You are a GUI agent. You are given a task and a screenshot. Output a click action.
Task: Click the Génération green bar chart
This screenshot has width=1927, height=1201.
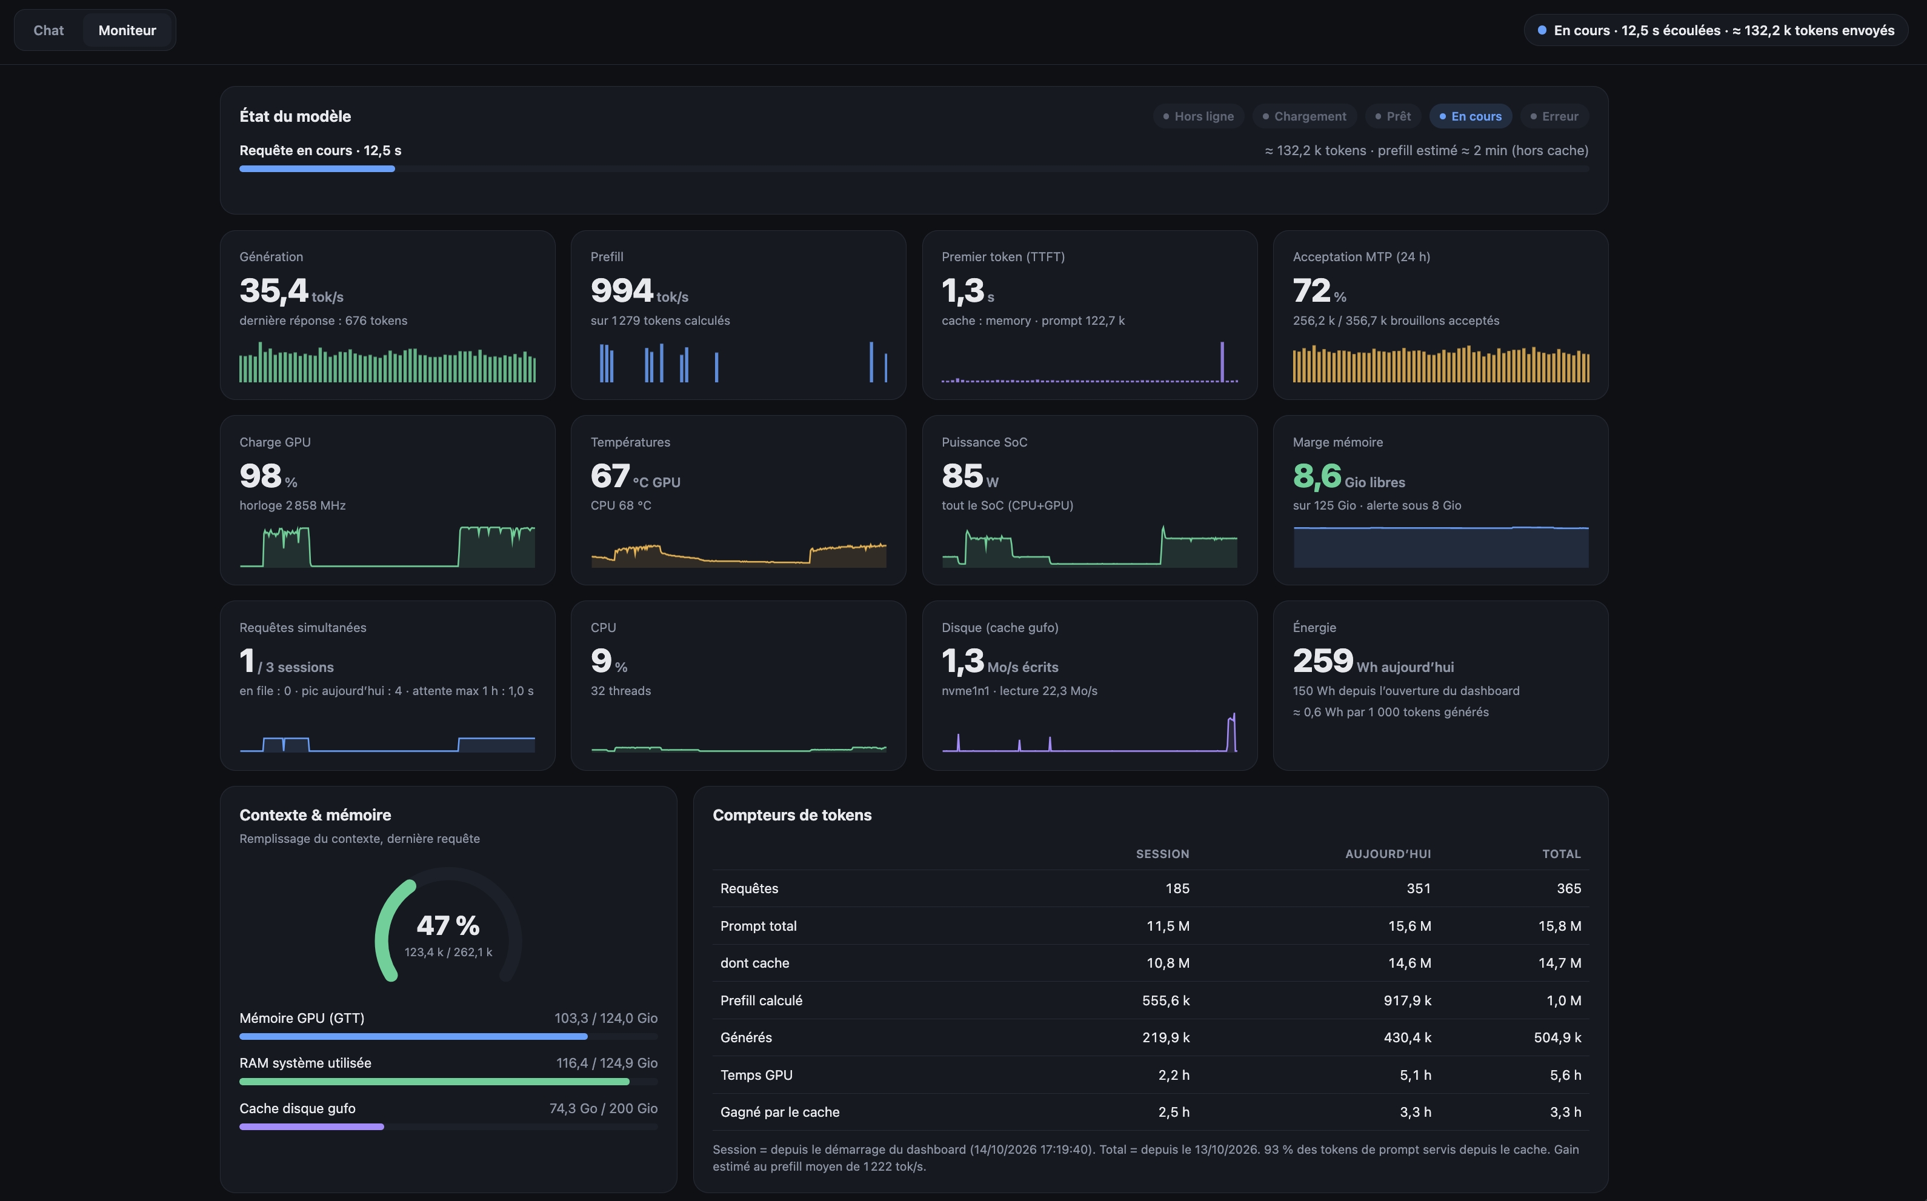click(x=388, y=362)
